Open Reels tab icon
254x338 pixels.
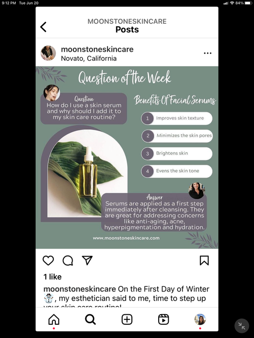pyautogui.click(x=163, y=319)
